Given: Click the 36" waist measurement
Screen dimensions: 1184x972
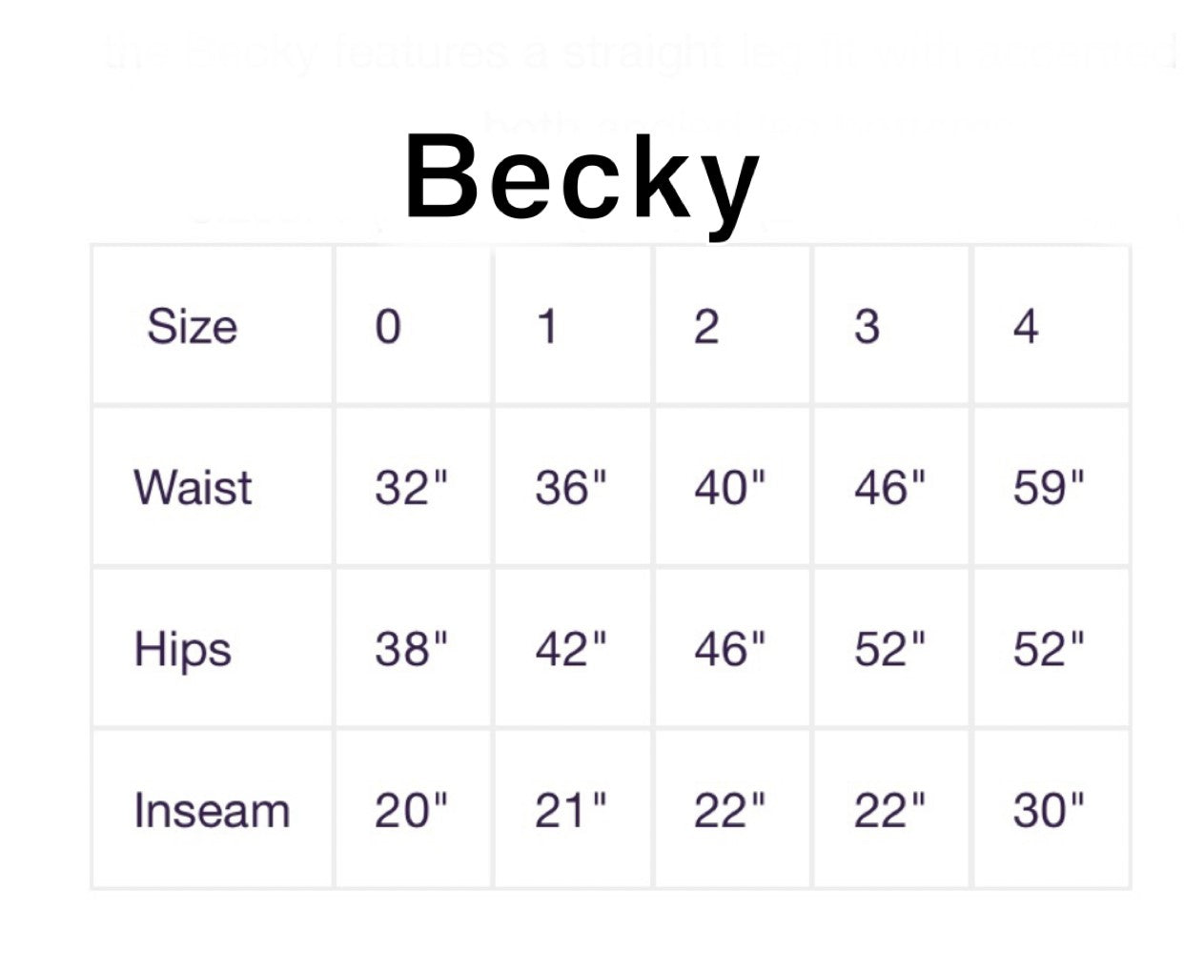Looking at the screenshot, I should click(x=570, y=488).
